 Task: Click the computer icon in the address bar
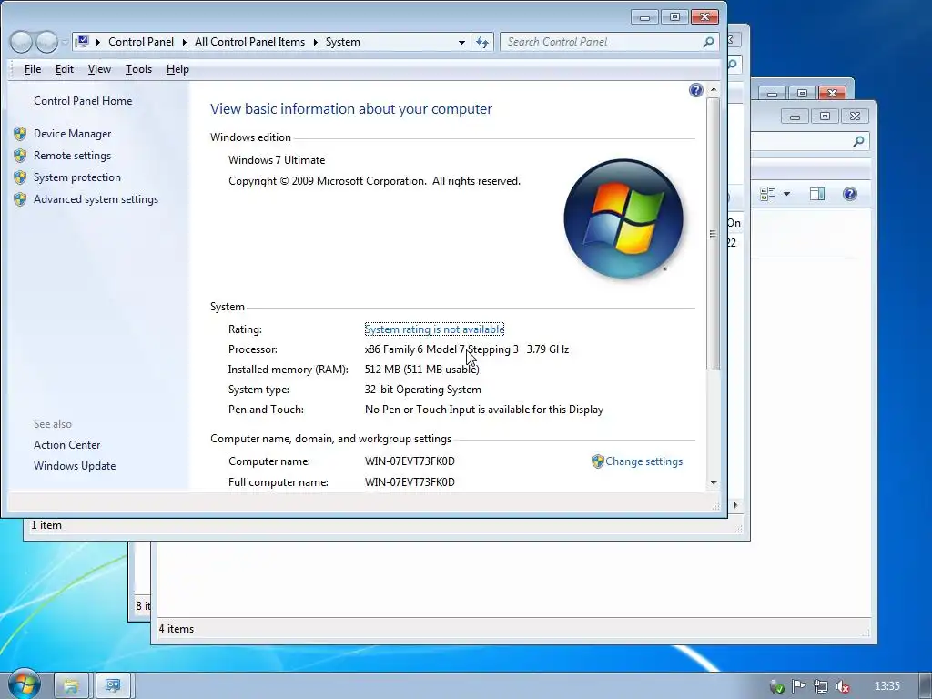pos(83,42)
